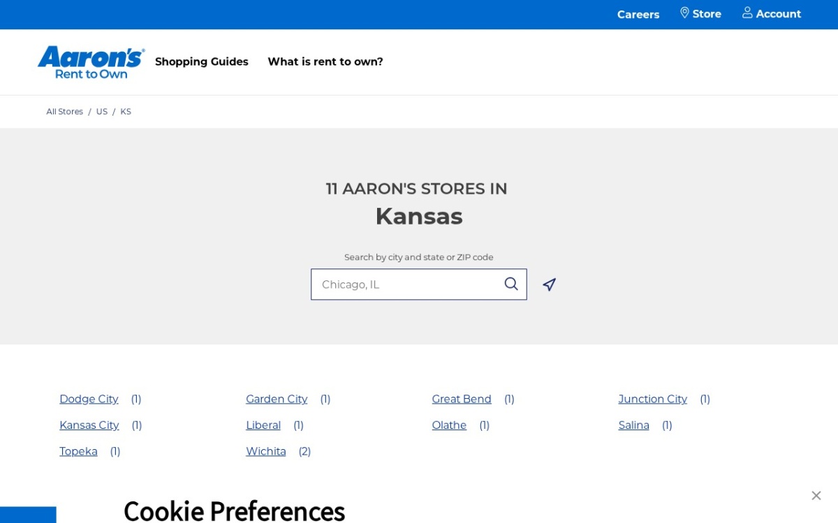This screenshot has width=838, height=523.
Task: Open Dodge City stores
Action: tap(89, 399)
